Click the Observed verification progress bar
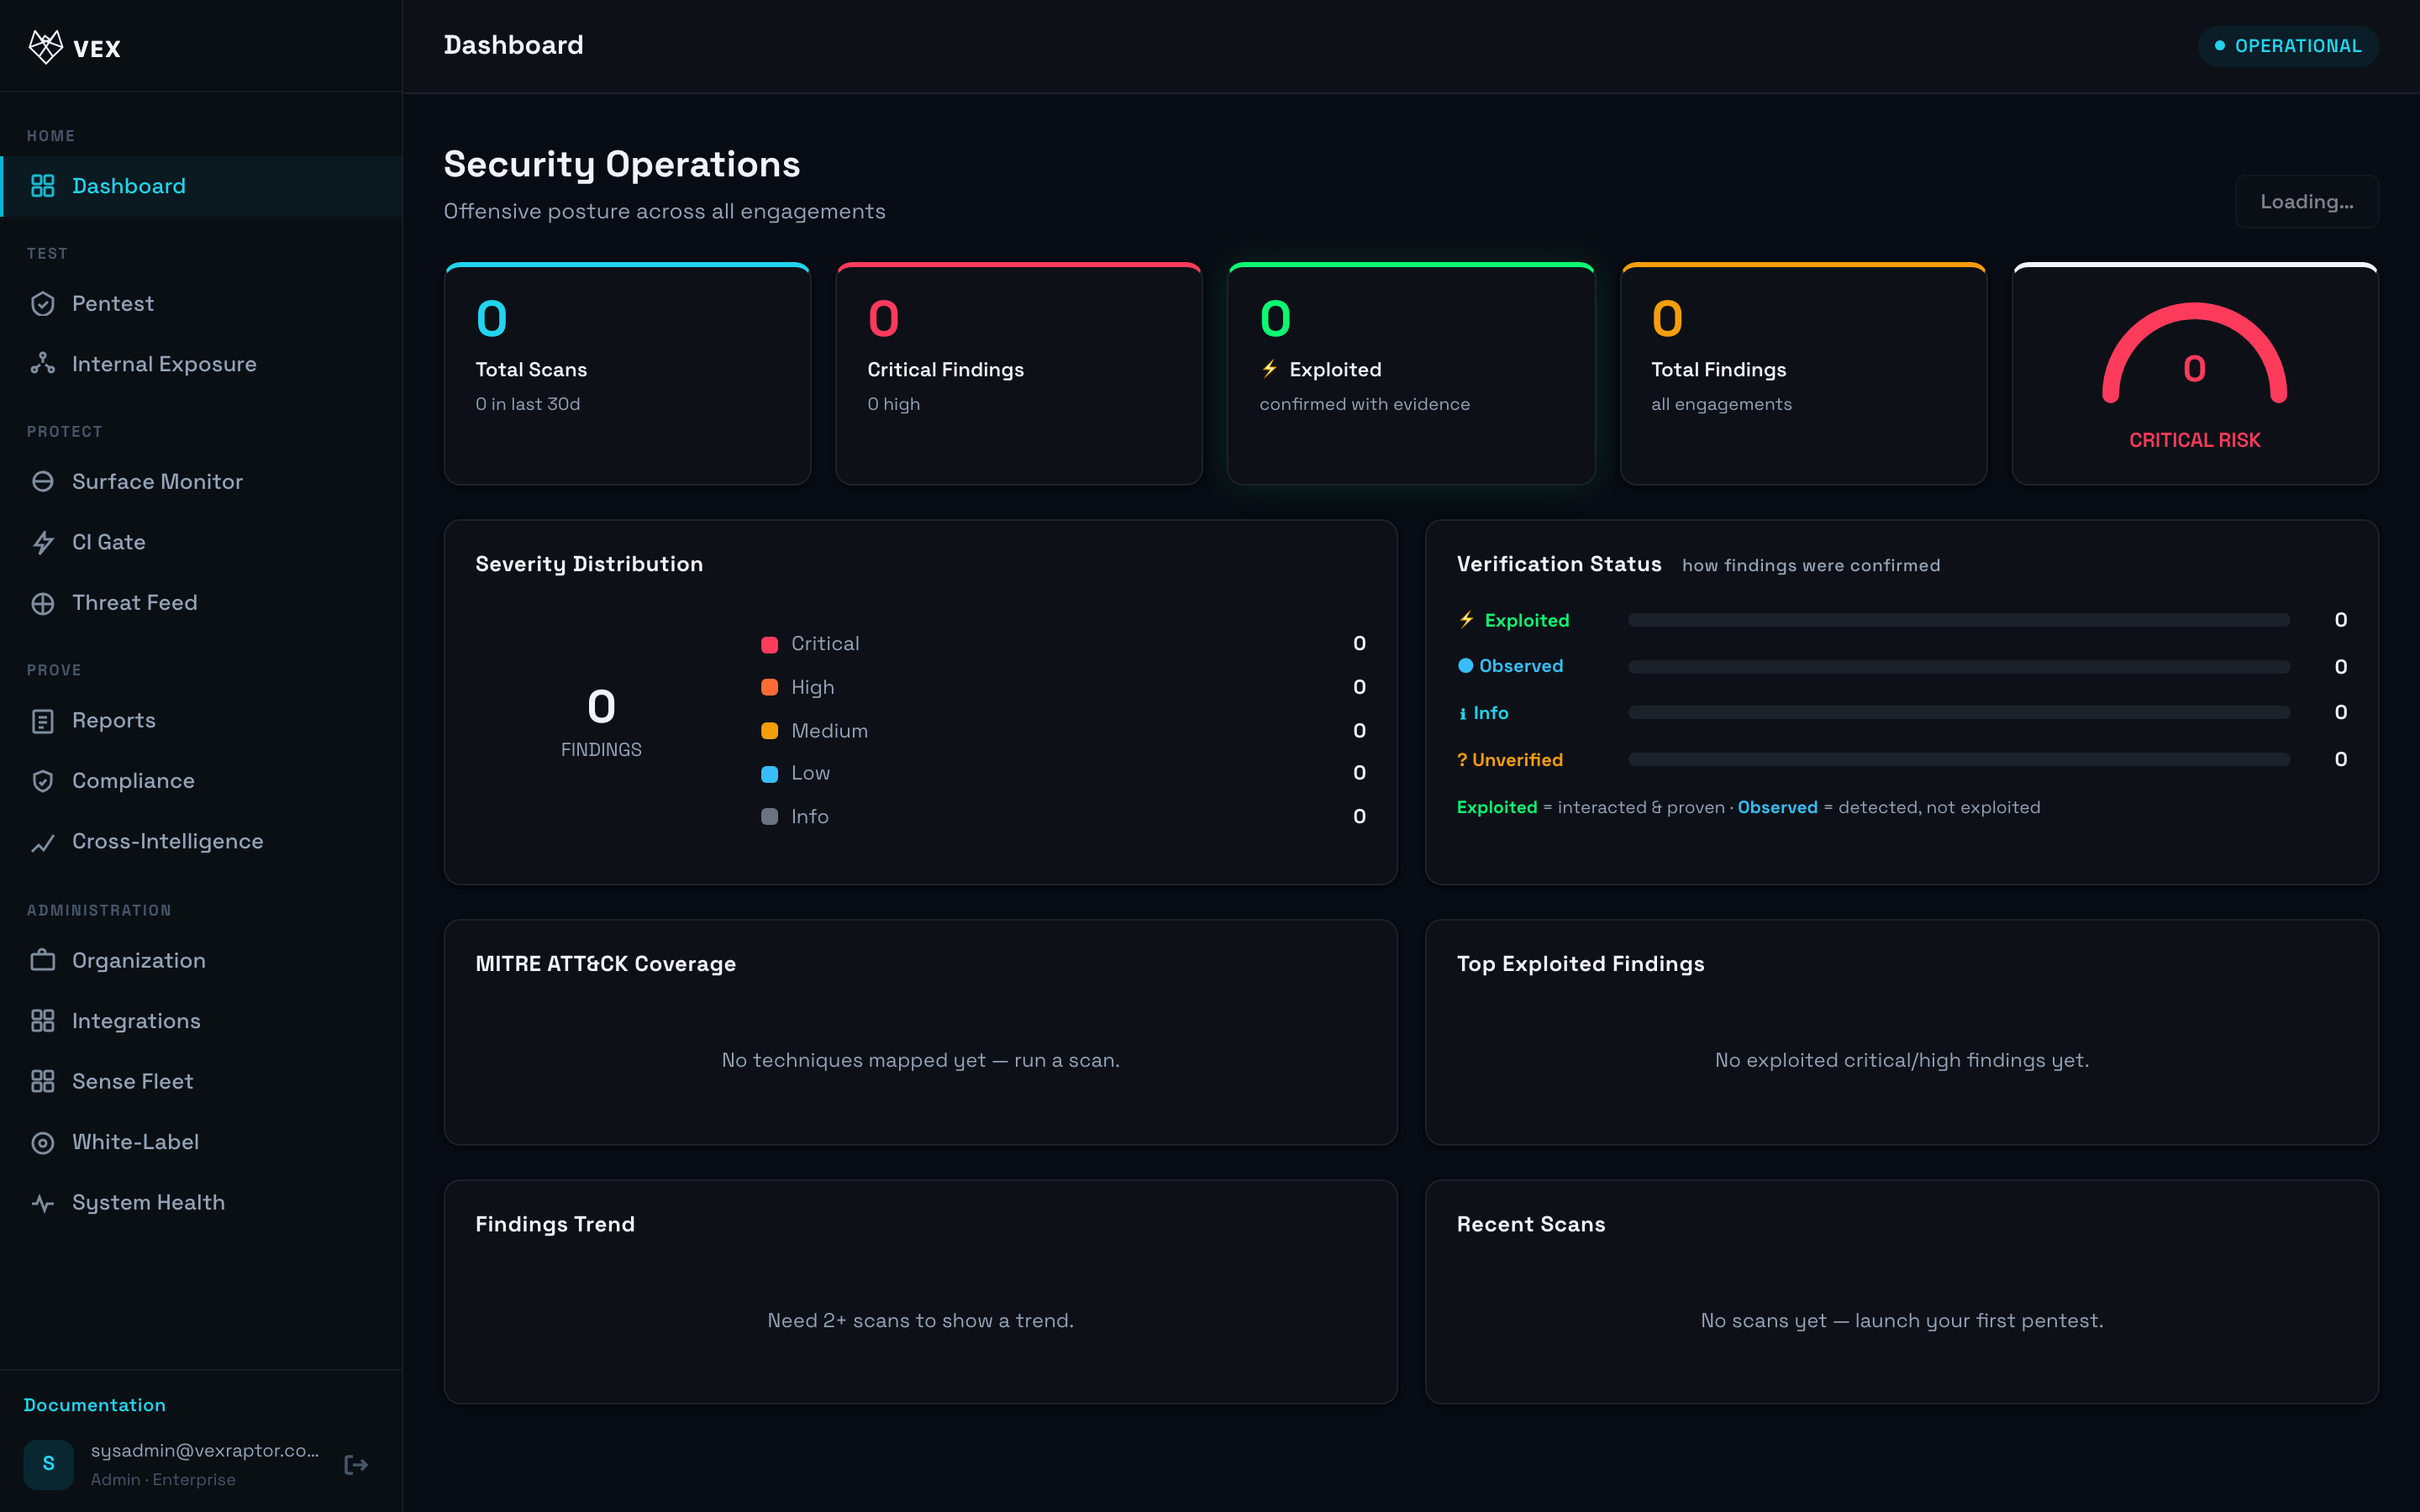Image resolution: width=2420 pixels, height=1512 pixels. point(1958,666)
